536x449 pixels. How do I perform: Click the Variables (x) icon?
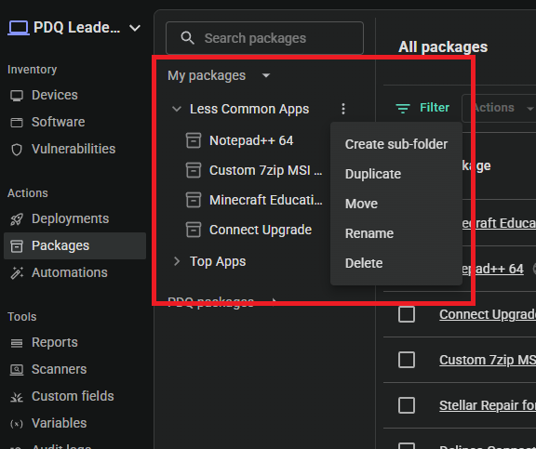[x=17, y=424]
